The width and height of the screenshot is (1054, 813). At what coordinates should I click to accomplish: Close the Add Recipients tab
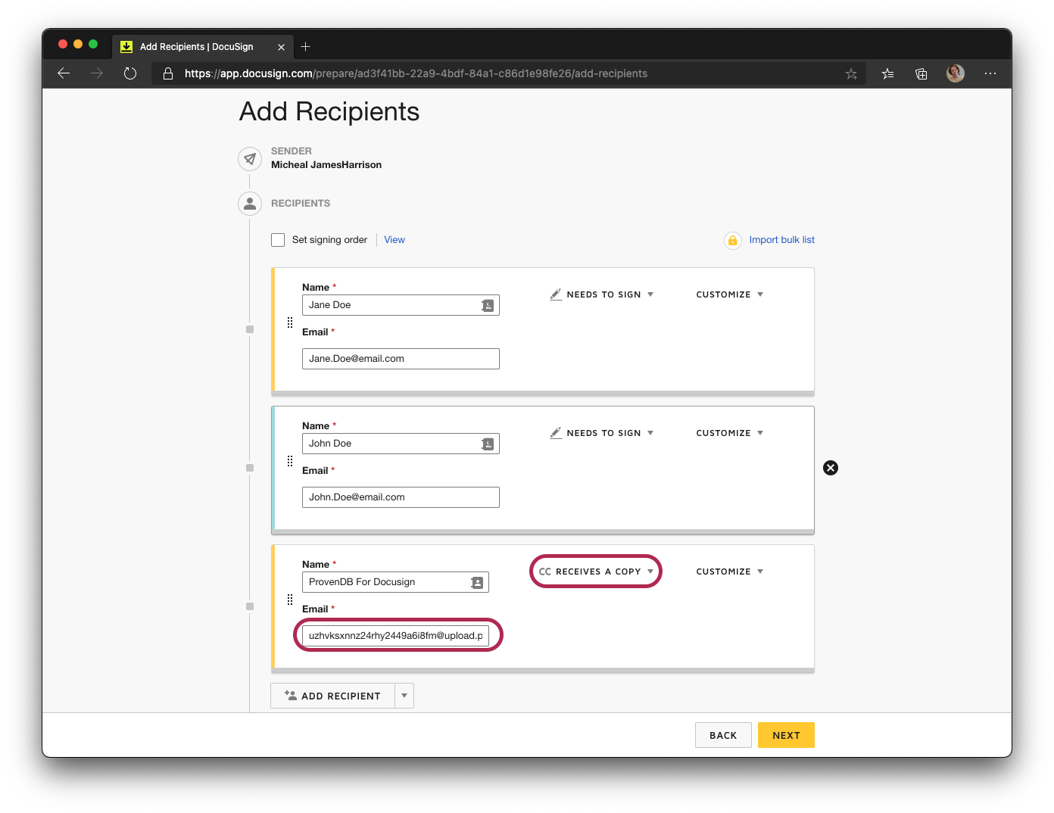[x=282, y=47]
